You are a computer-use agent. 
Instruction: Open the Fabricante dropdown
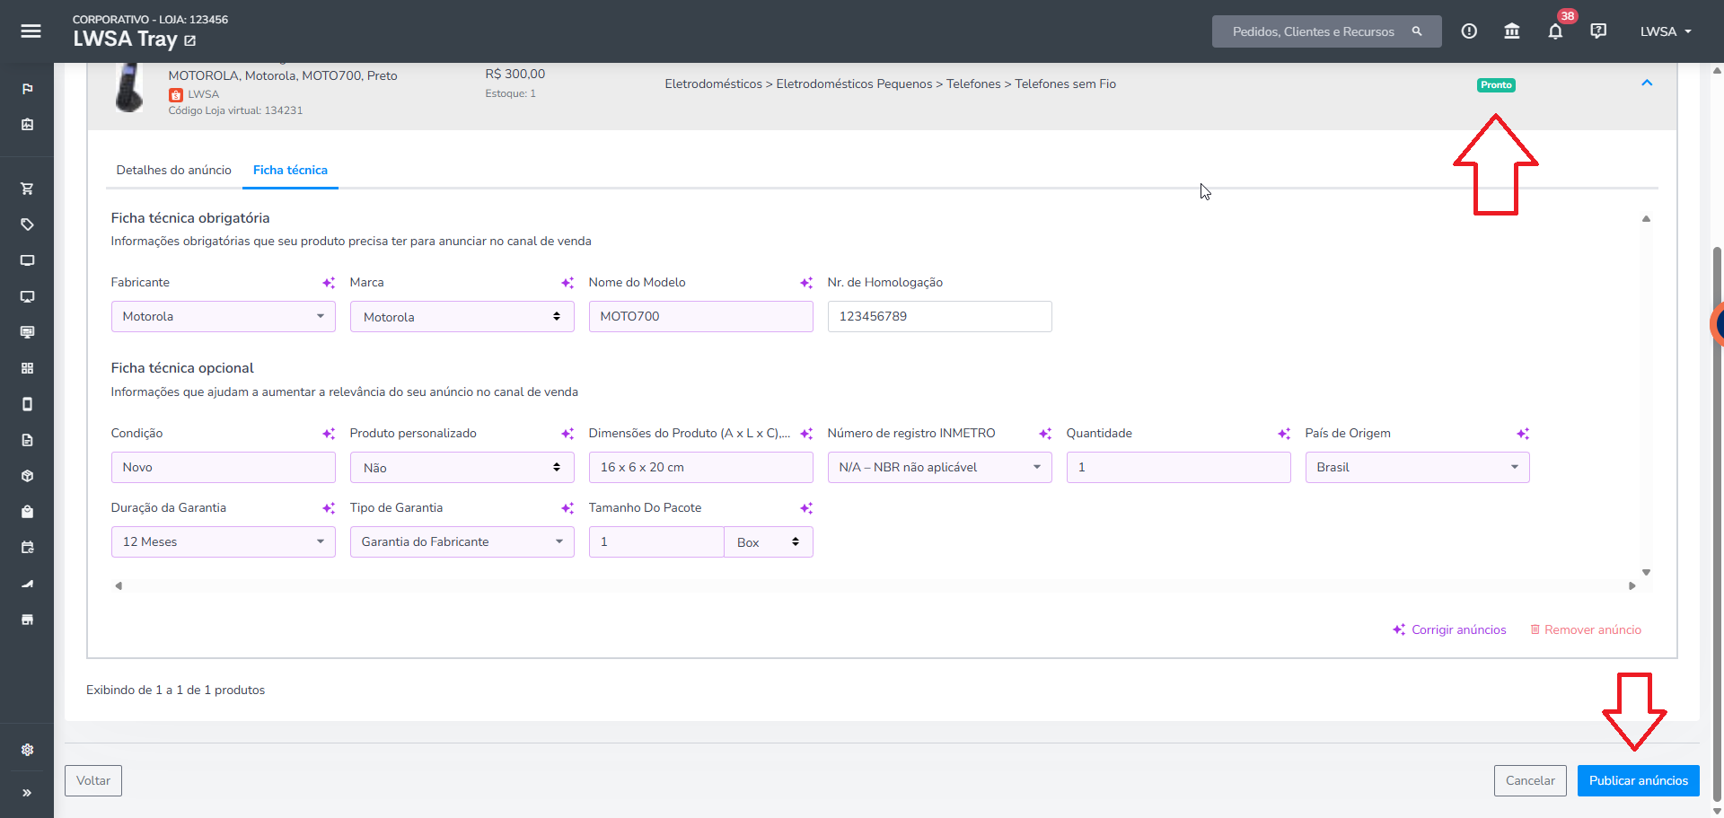click(x=223, y=316)
